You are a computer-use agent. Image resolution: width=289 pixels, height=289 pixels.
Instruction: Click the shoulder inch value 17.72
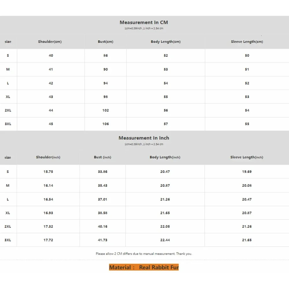point(48,240)
